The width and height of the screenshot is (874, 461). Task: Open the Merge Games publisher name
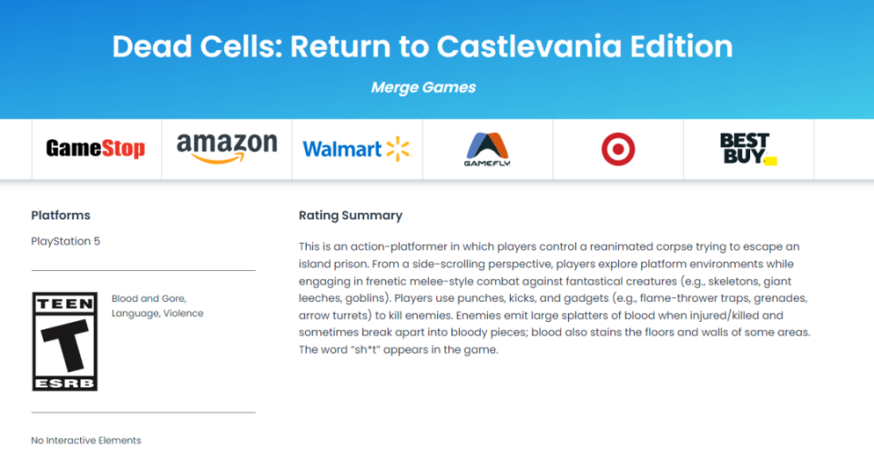tap(423, 87)
